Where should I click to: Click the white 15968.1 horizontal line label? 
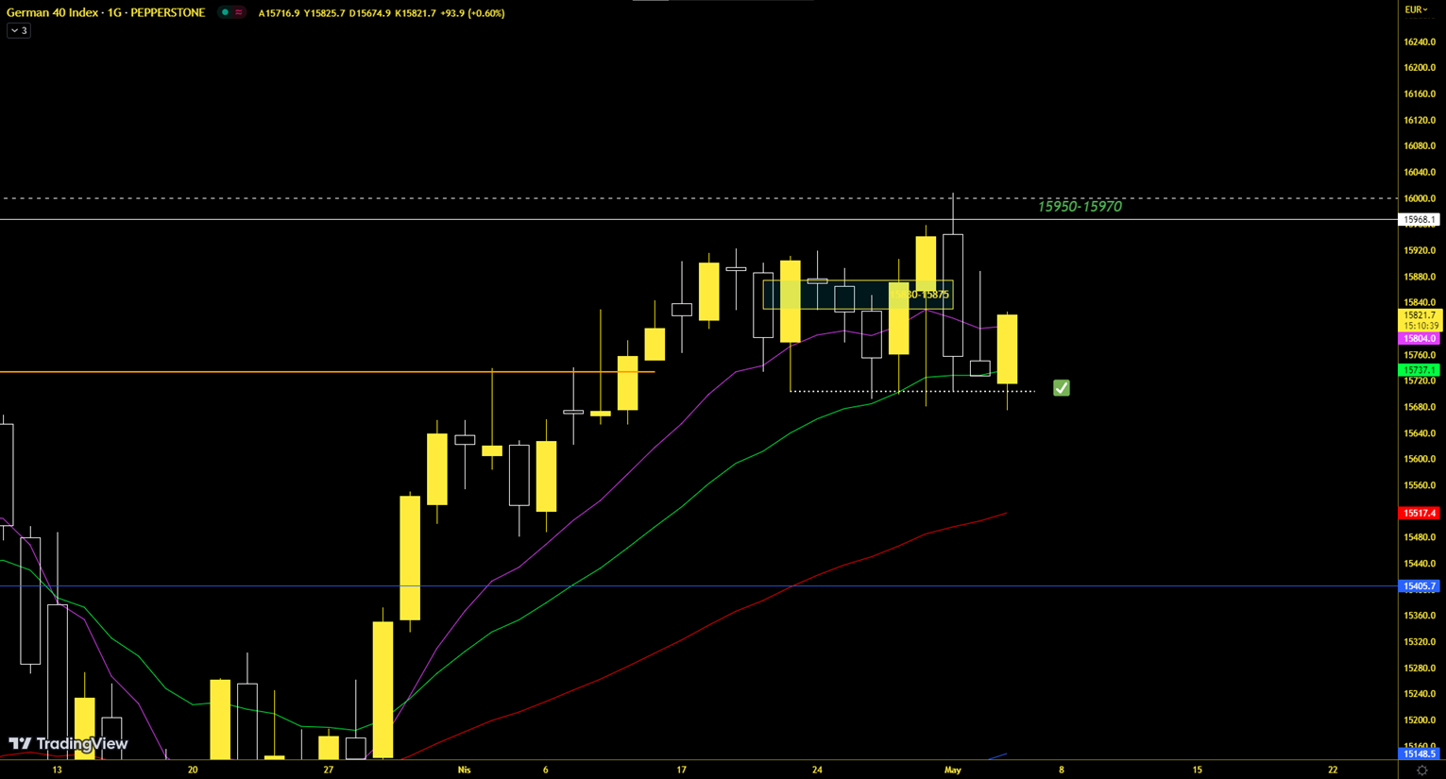(1419, 220)
